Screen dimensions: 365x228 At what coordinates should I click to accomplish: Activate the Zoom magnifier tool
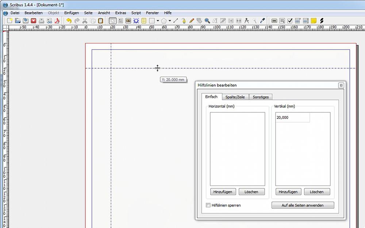207,21
